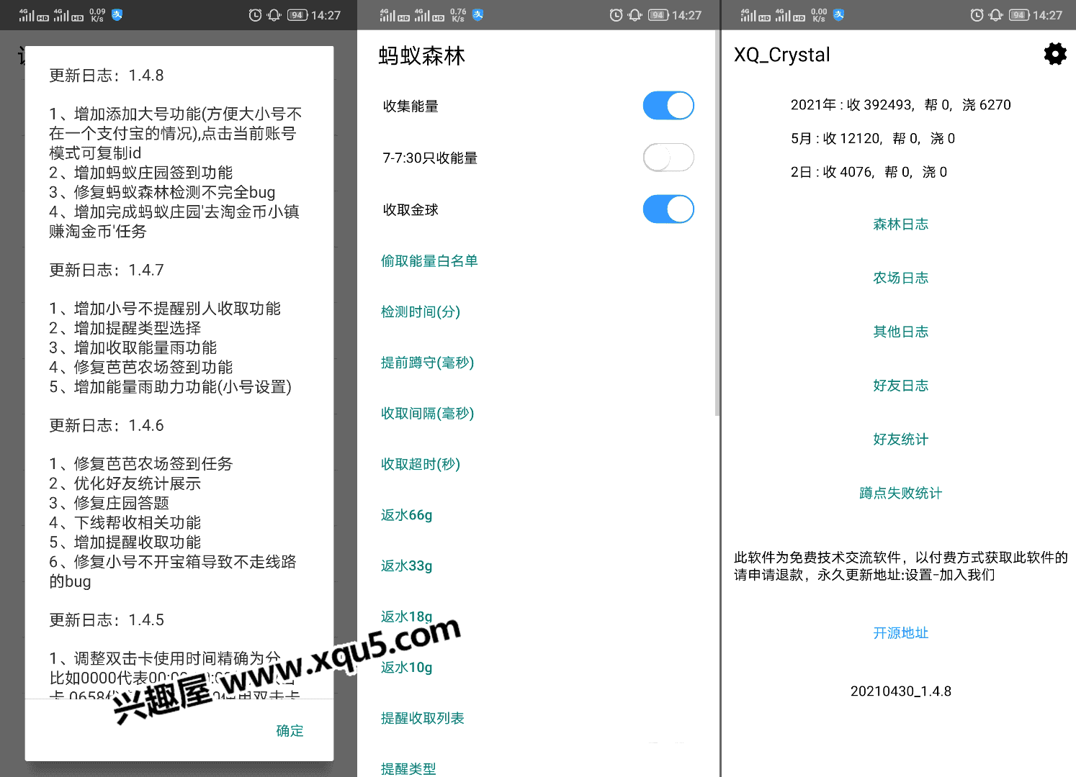
Task: Click the 蚂蚁森林 settings title
Action: [x=422, y=55]
